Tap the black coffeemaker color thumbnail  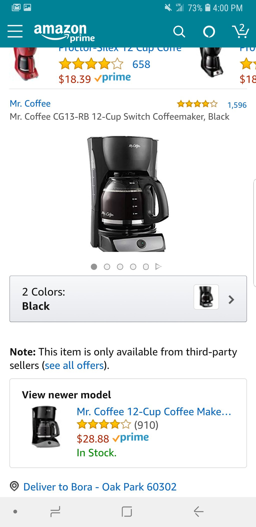pos(206,297)
